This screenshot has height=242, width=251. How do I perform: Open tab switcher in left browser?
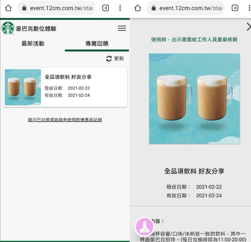(x=106, y=8)
